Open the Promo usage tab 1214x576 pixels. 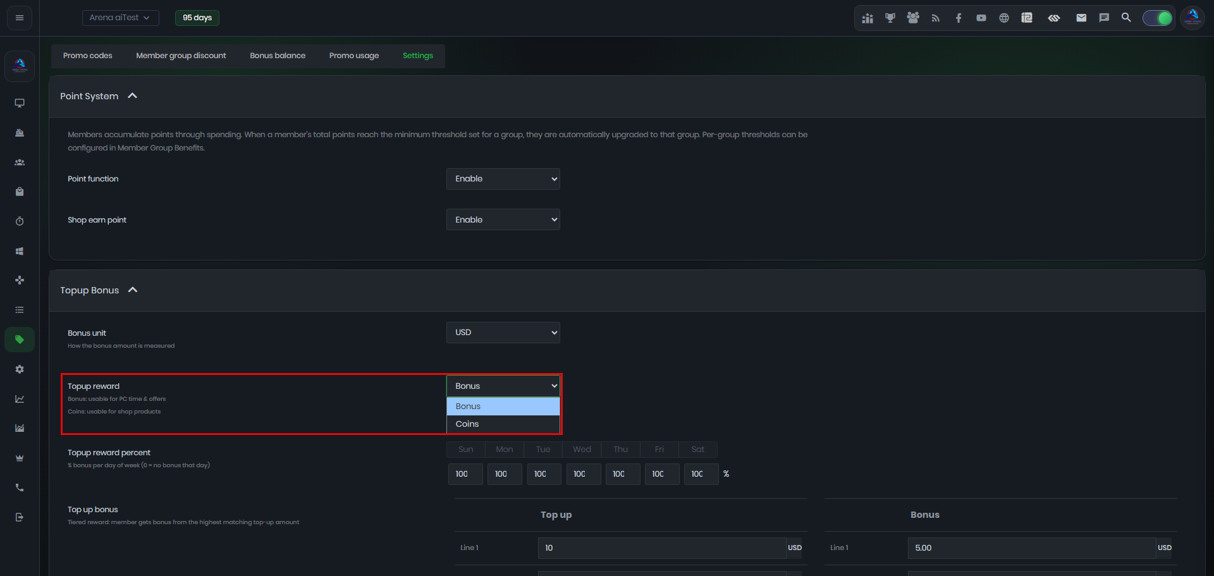coord(354,56)
